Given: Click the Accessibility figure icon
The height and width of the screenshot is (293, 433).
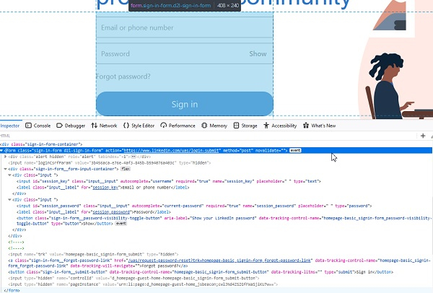Looking at the screenshot, I should [x=266, y=126].
